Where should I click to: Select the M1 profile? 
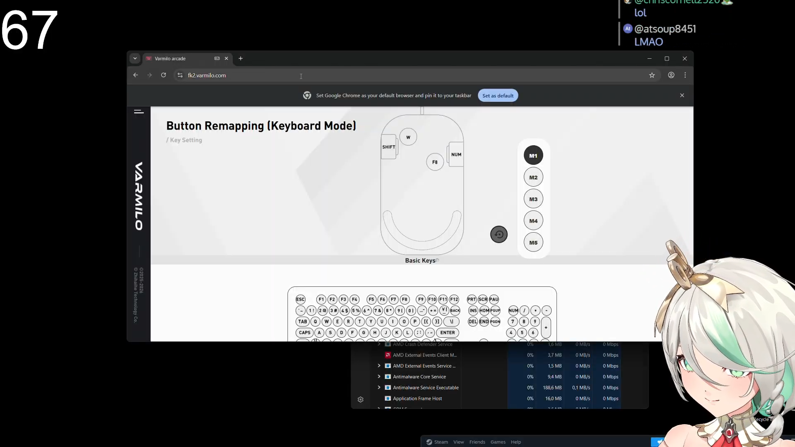click(533, 156)
